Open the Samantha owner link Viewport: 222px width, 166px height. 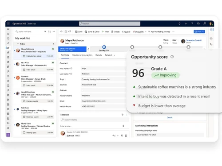[x=194, y=40]
